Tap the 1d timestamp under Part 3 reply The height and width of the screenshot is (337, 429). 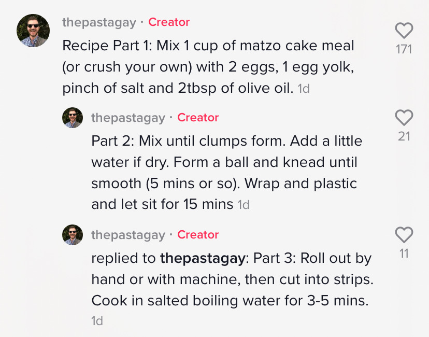click(97, 321)
